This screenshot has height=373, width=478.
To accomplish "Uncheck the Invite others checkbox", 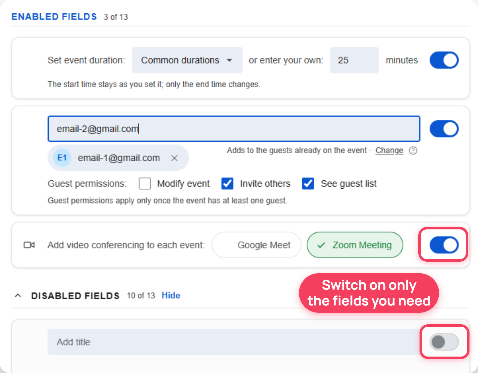I will (x=227, y=183).
